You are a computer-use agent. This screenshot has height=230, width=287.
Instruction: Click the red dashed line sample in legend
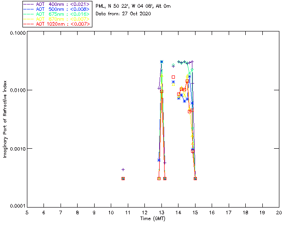pos(29,24)
